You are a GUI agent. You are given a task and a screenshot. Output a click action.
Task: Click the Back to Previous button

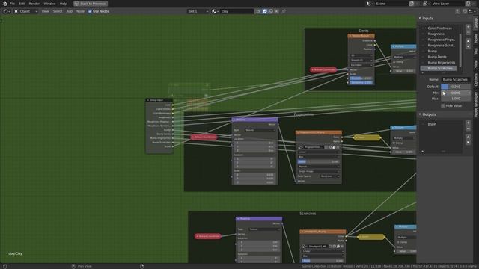coord(91,4)
